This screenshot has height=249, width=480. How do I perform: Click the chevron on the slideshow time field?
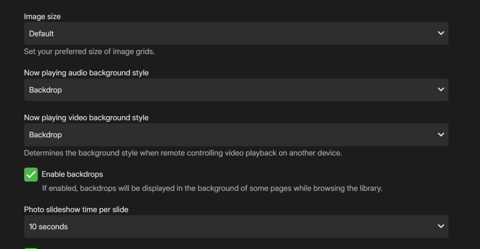440,226
